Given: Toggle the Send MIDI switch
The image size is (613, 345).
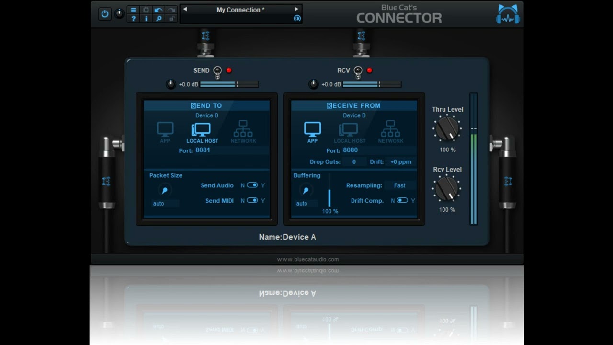Looking at the screenshot, I should pyautogui.click(x=252, y=201).
